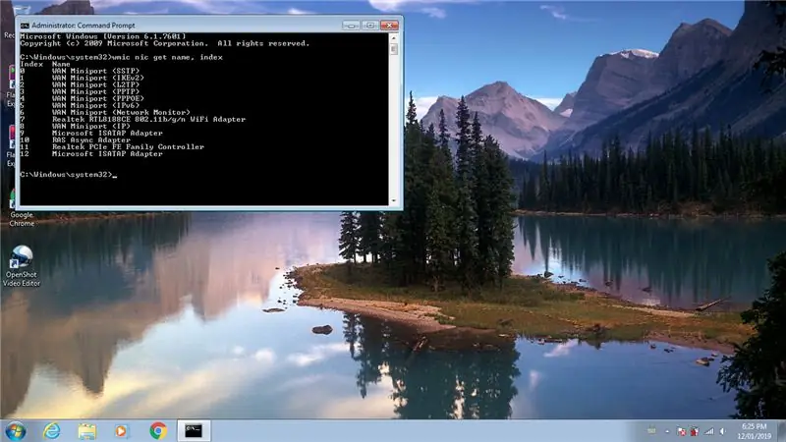
Task: Click the console scrollbar down arrow
Action: (x=394, y=201)
